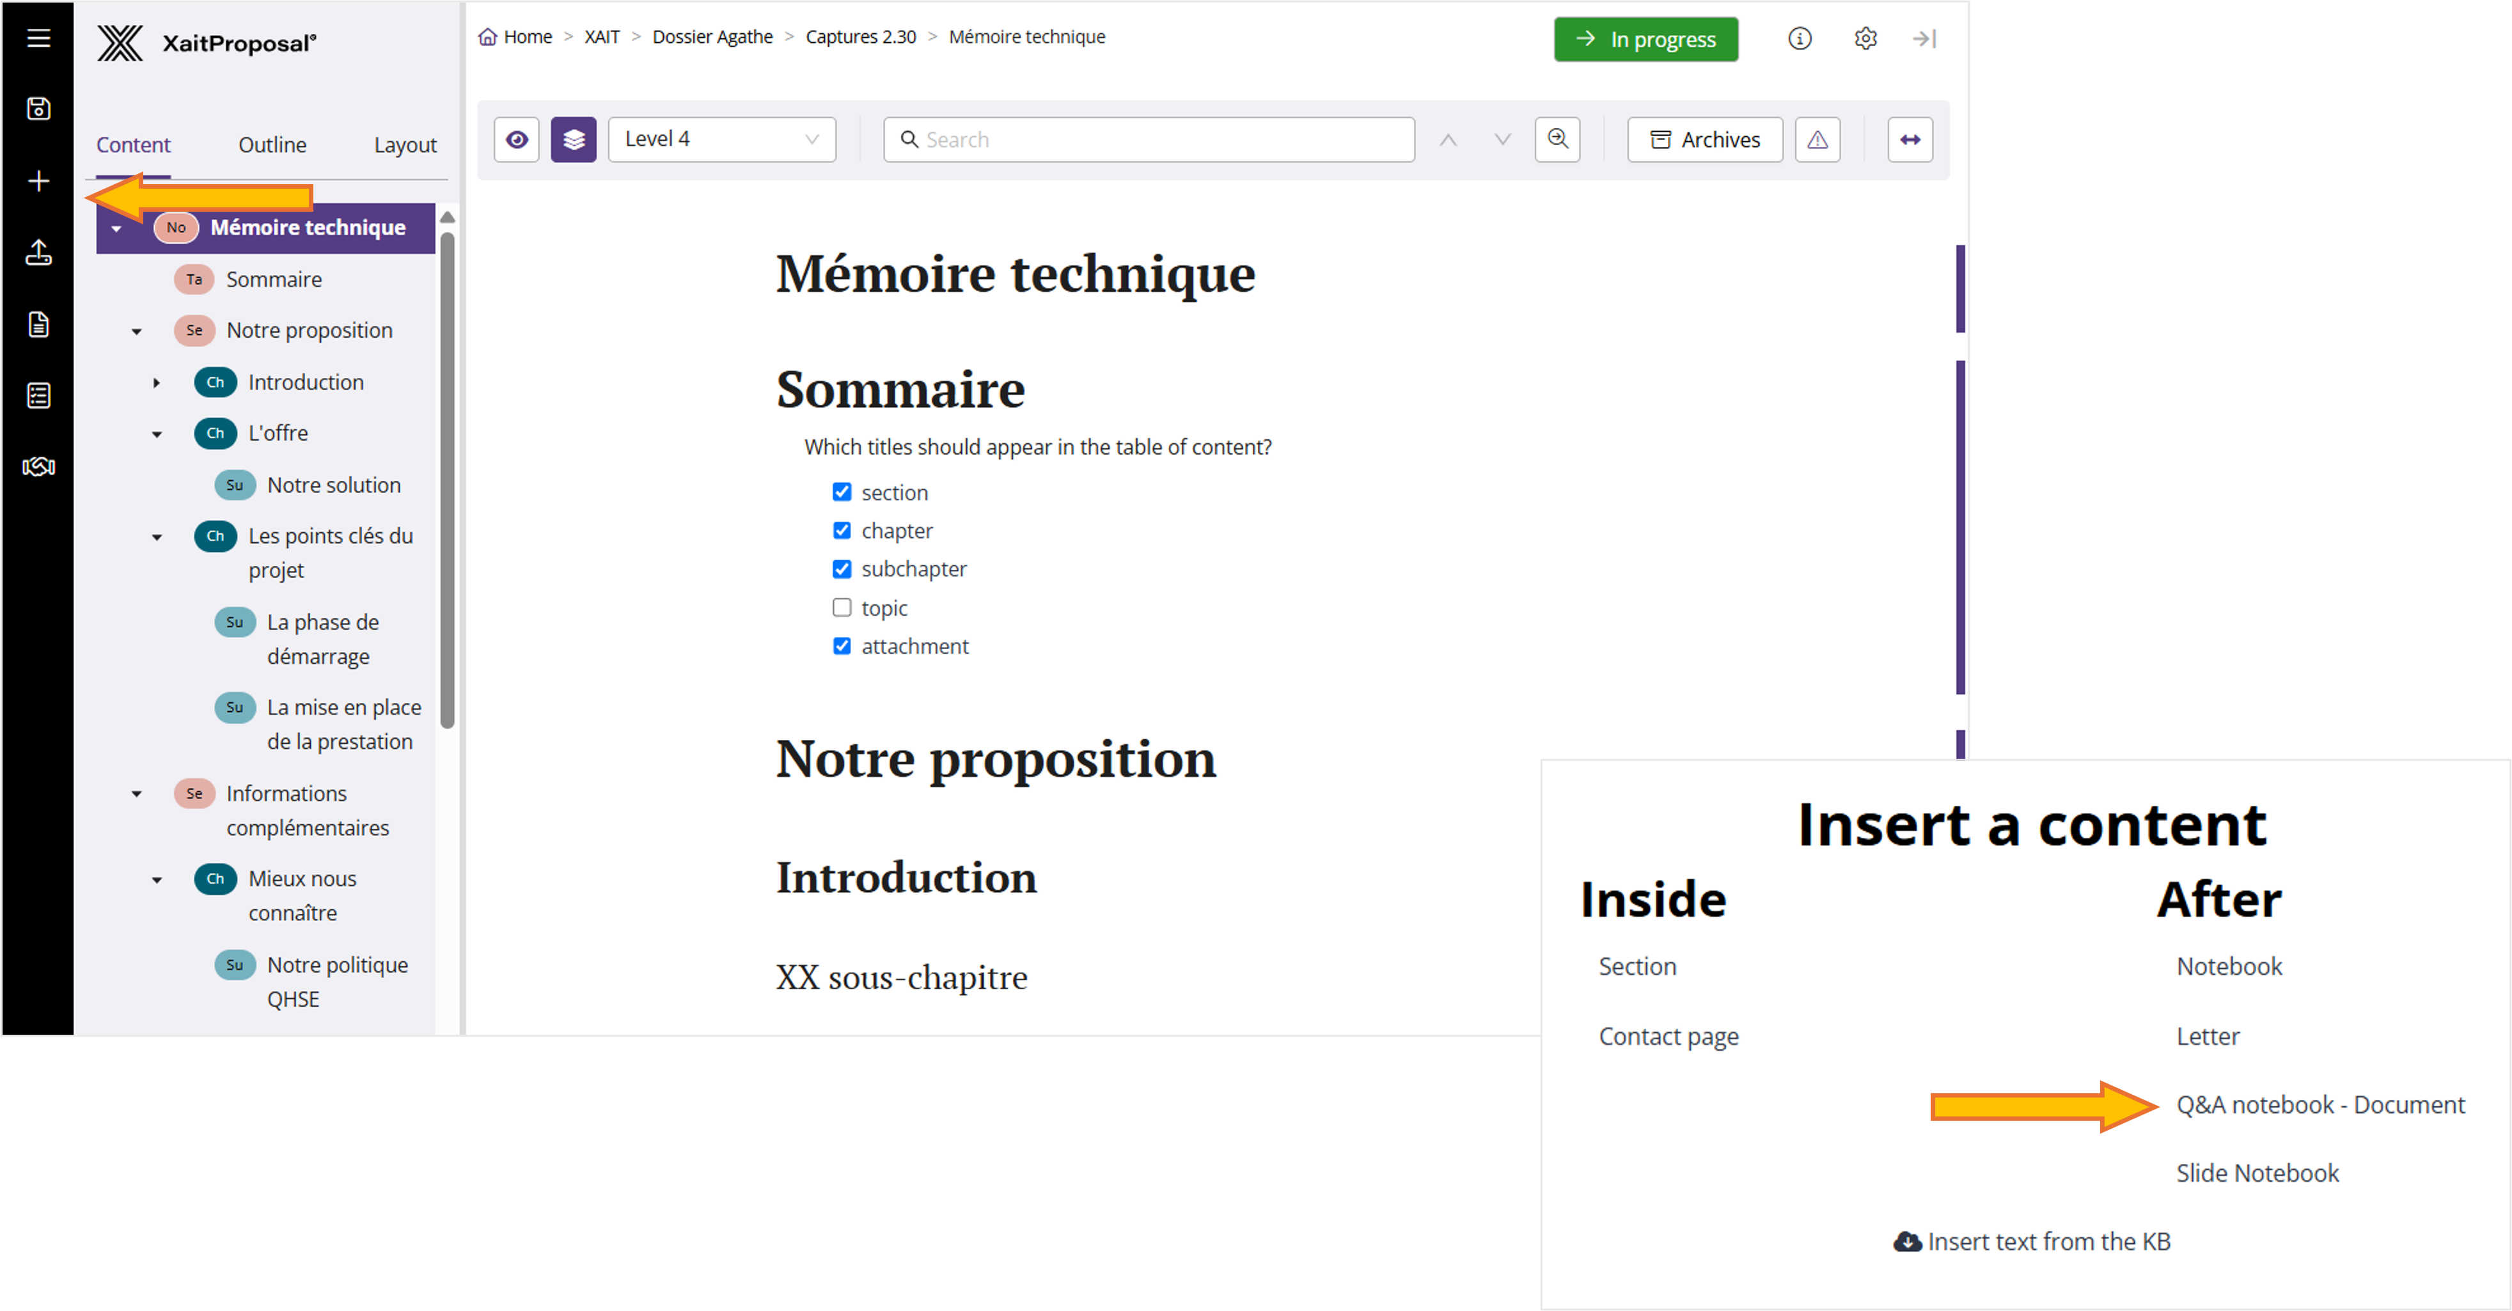Click the purple layers icon button

574,139
